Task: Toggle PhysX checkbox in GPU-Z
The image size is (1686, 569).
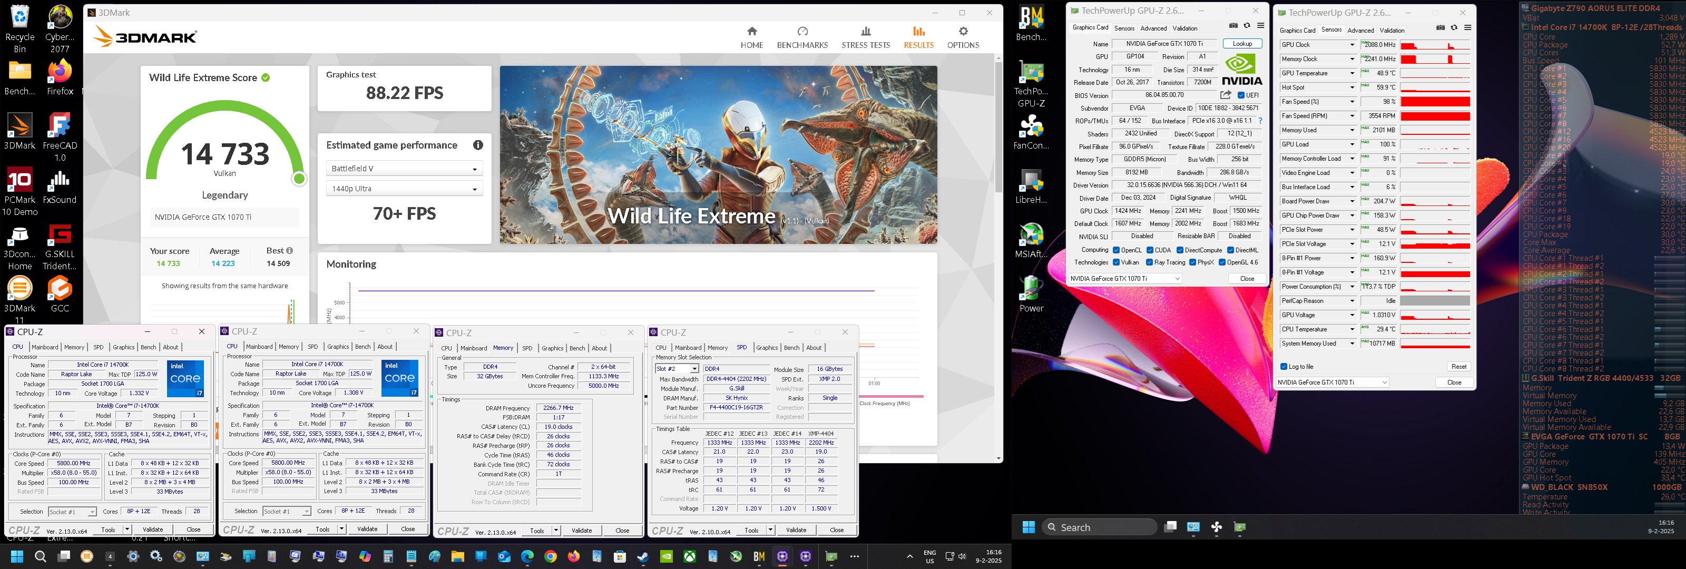Action: 1192,262
